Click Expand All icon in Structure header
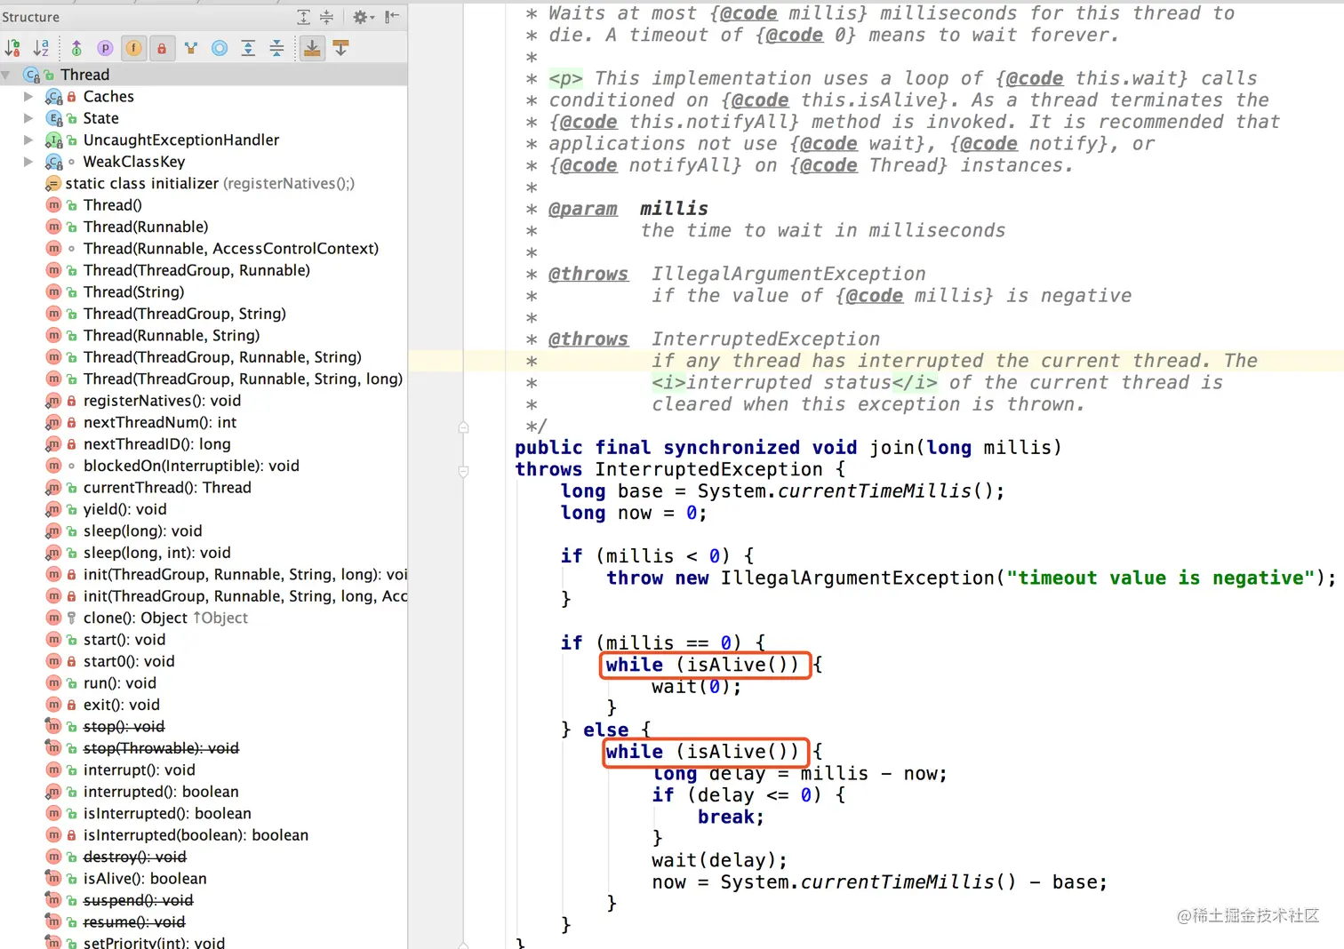This screenshot has height=949, width=1344. 304,17
